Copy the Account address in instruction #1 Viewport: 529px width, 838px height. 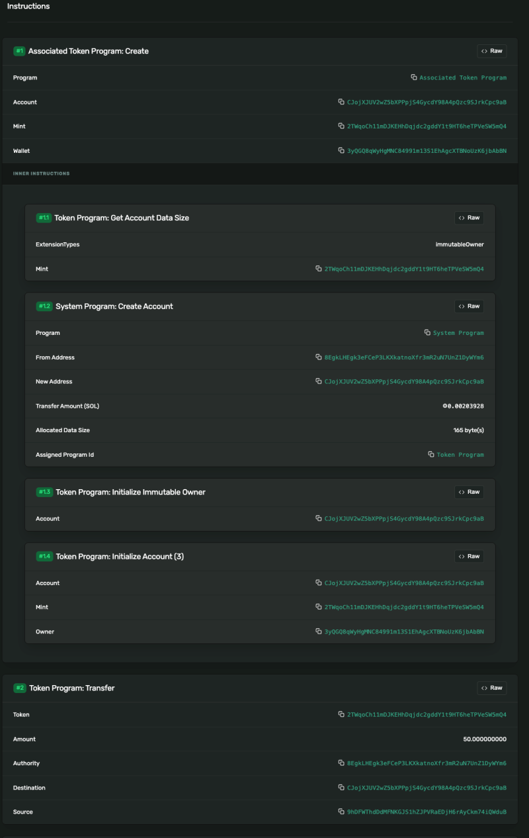tap(341, 102)
